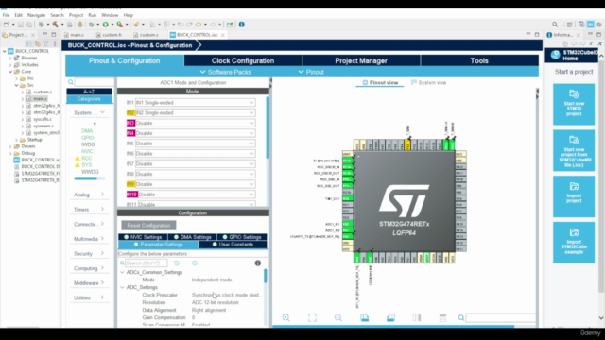Click the back navigation yellow arrow
605x340 pixels.
pyautogui.click(x=199, y=25)
